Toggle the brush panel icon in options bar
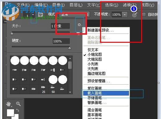This screenshot has height=119, width=161. coord(40,15)
